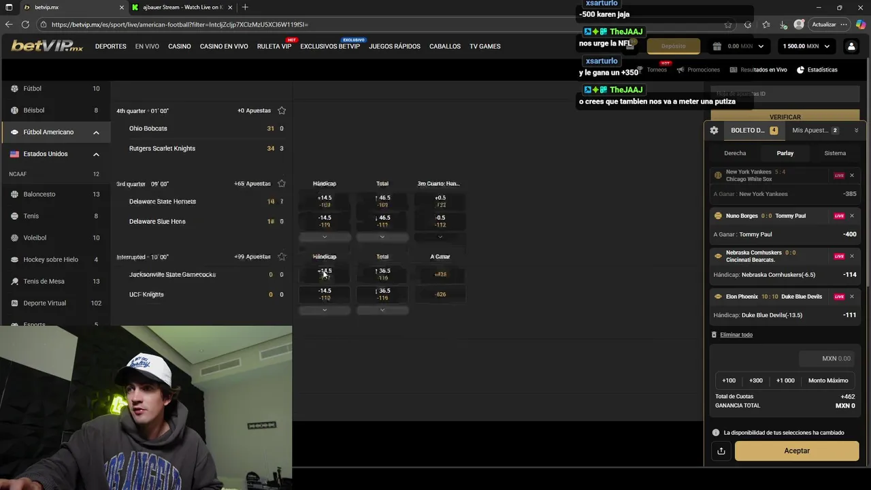Favorite the Ohio Bobcats match star

pyautogui.click(x=282, y=110)
